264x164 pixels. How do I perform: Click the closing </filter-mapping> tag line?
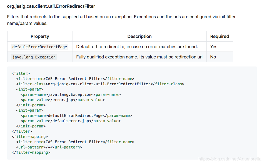tap(31, 152)
